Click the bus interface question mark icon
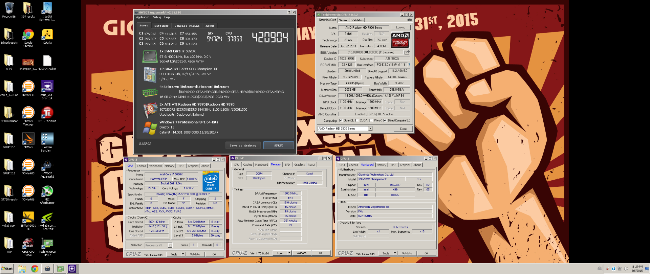The height and width of the screenshot is (274, 650). tap(409, 65)
